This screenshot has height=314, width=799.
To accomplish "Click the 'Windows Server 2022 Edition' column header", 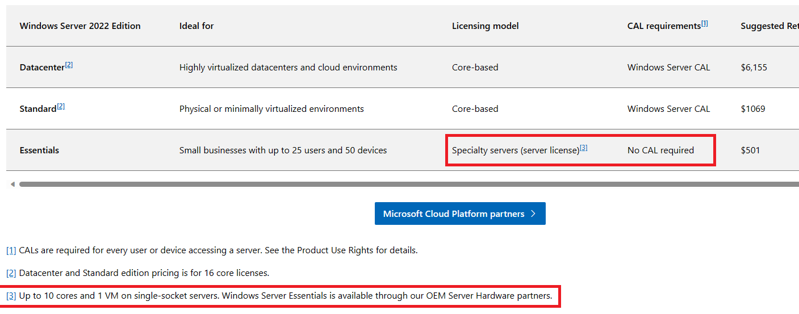I will [x=80, y=26].
